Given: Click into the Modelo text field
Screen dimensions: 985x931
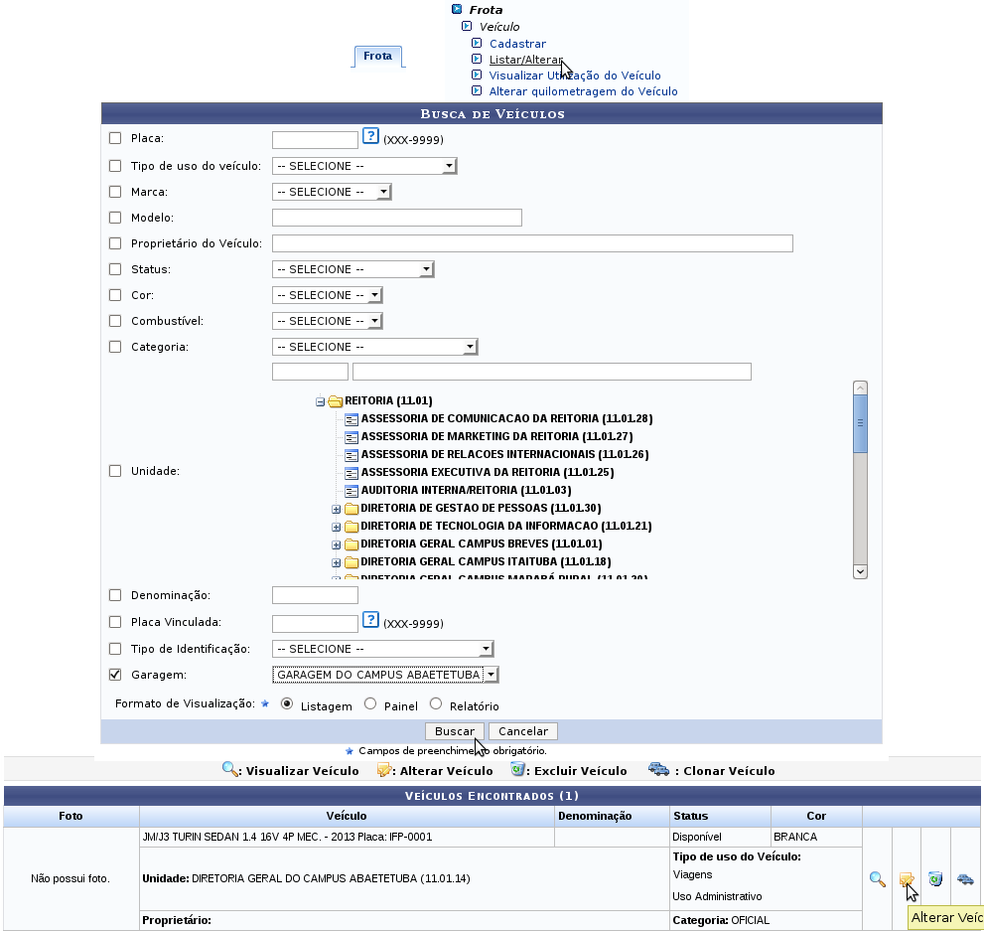Looking at the screenshot, I should tap(397, 218).
